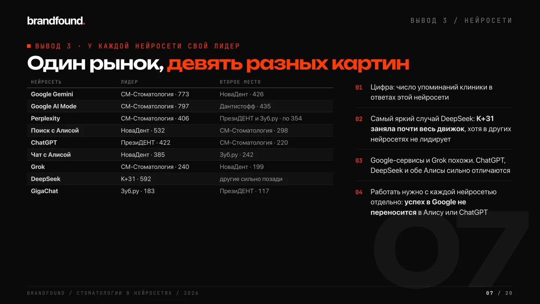Select the 'ChatGPT' row name in the table

[x=44, y=143]
